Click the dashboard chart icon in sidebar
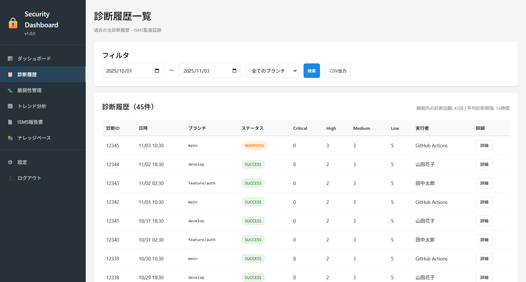The width and height of the screenshot is (526, 282). [10, 59]
